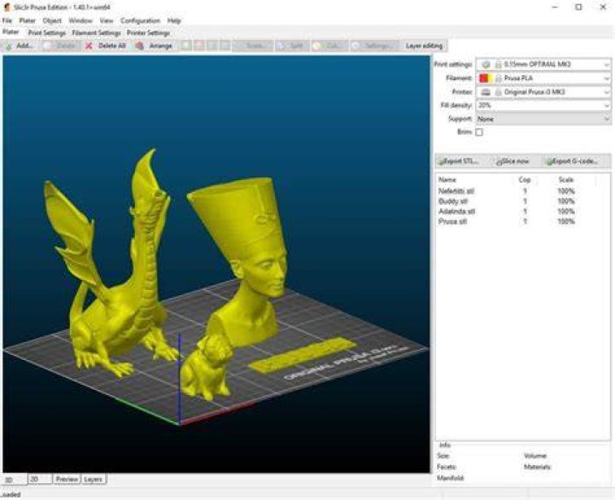The image size is (615, 500).
Task: Expand the Fill density 20% dropdown
Action: [x=543, y=106]
